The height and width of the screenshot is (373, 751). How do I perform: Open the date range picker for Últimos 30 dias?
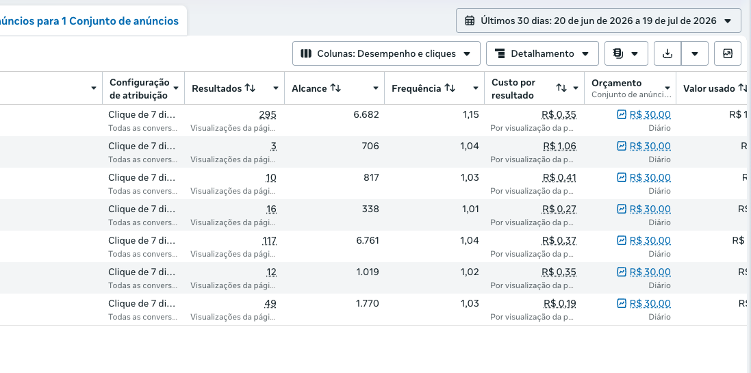[598, 21]
